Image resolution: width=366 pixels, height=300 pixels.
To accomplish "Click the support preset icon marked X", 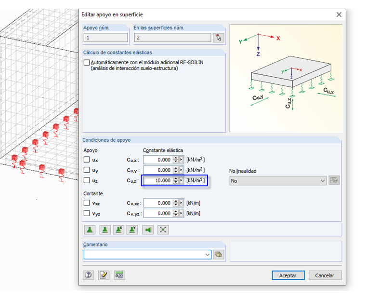I will [x=118, y=230].
